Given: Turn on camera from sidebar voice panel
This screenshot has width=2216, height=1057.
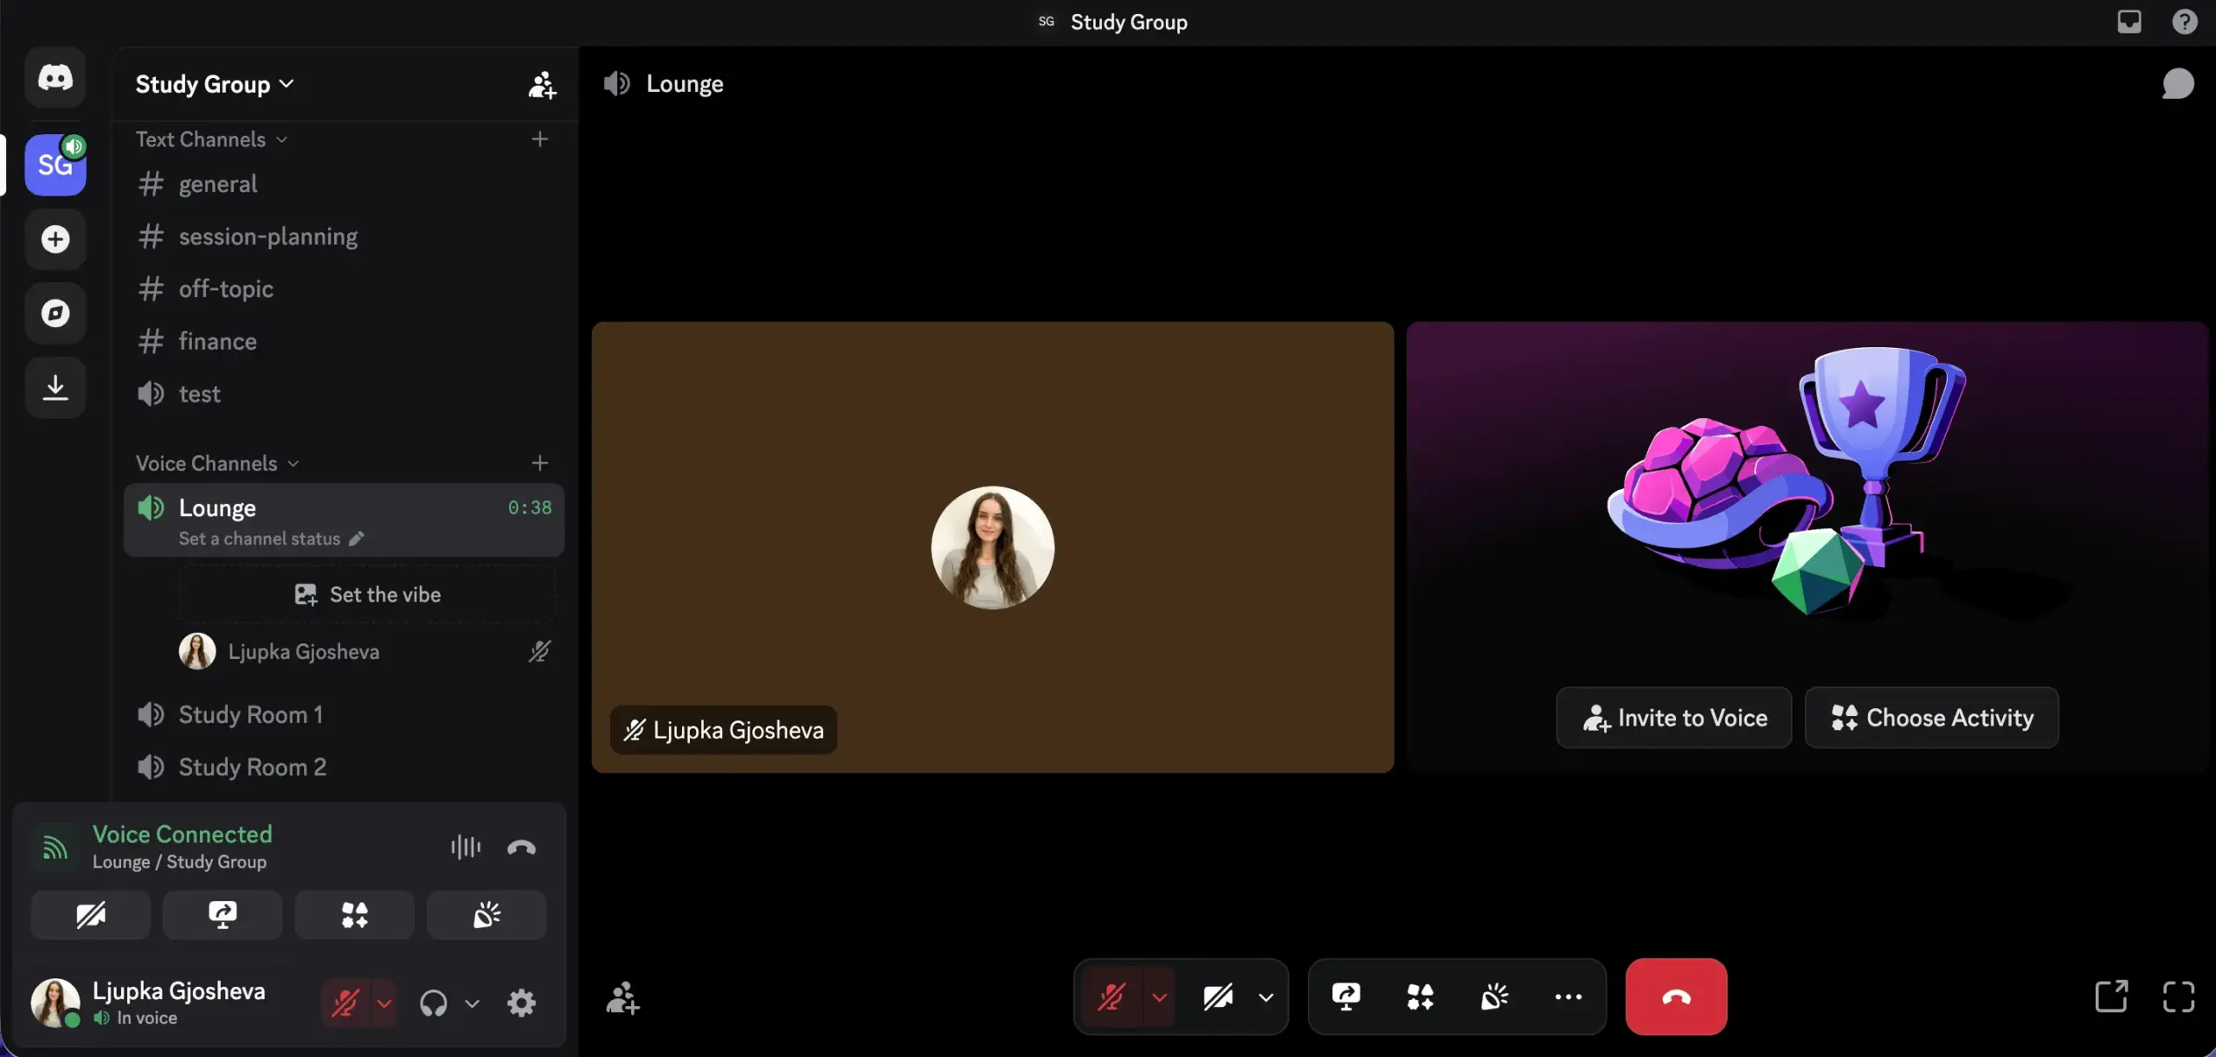Looking at the screenshot, I should (91, 915).
